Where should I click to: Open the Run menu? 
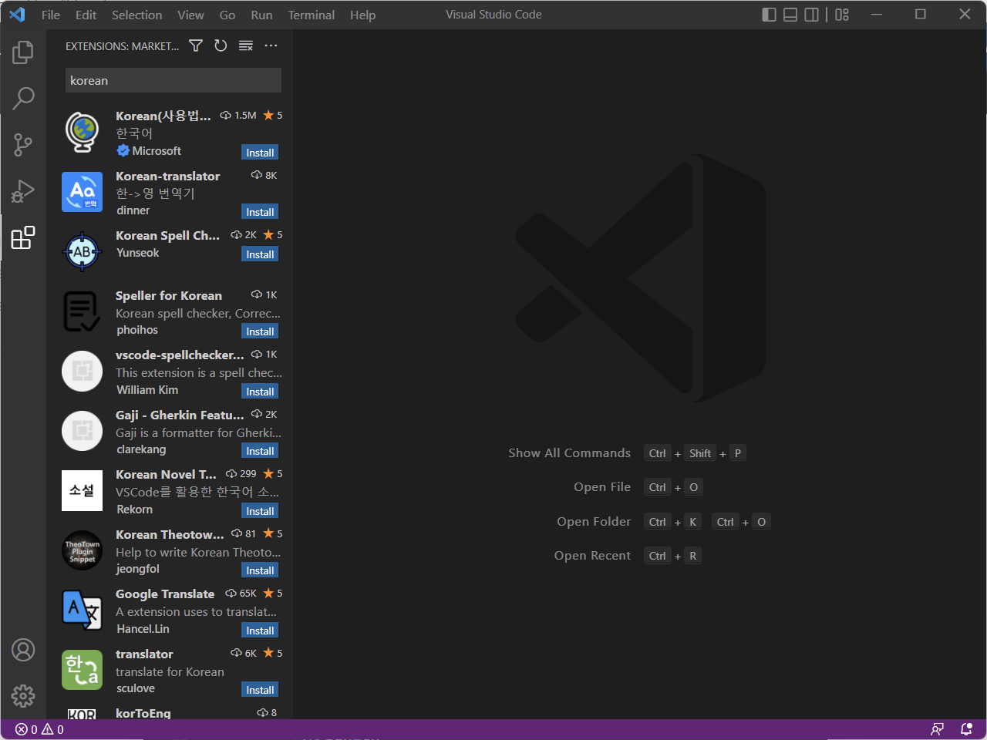[x=262, y=15]
